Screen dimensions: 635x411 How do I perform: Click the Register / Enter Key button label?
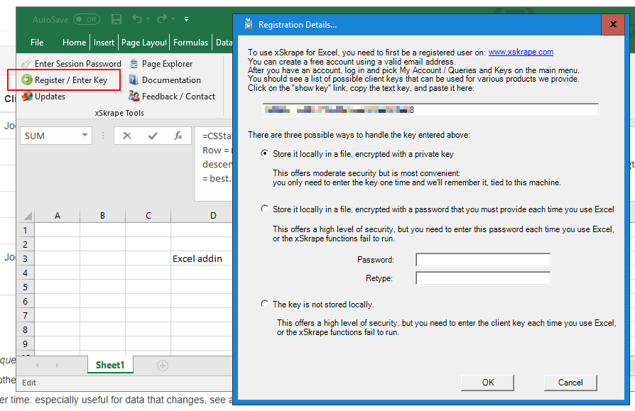tap(71, 80)
